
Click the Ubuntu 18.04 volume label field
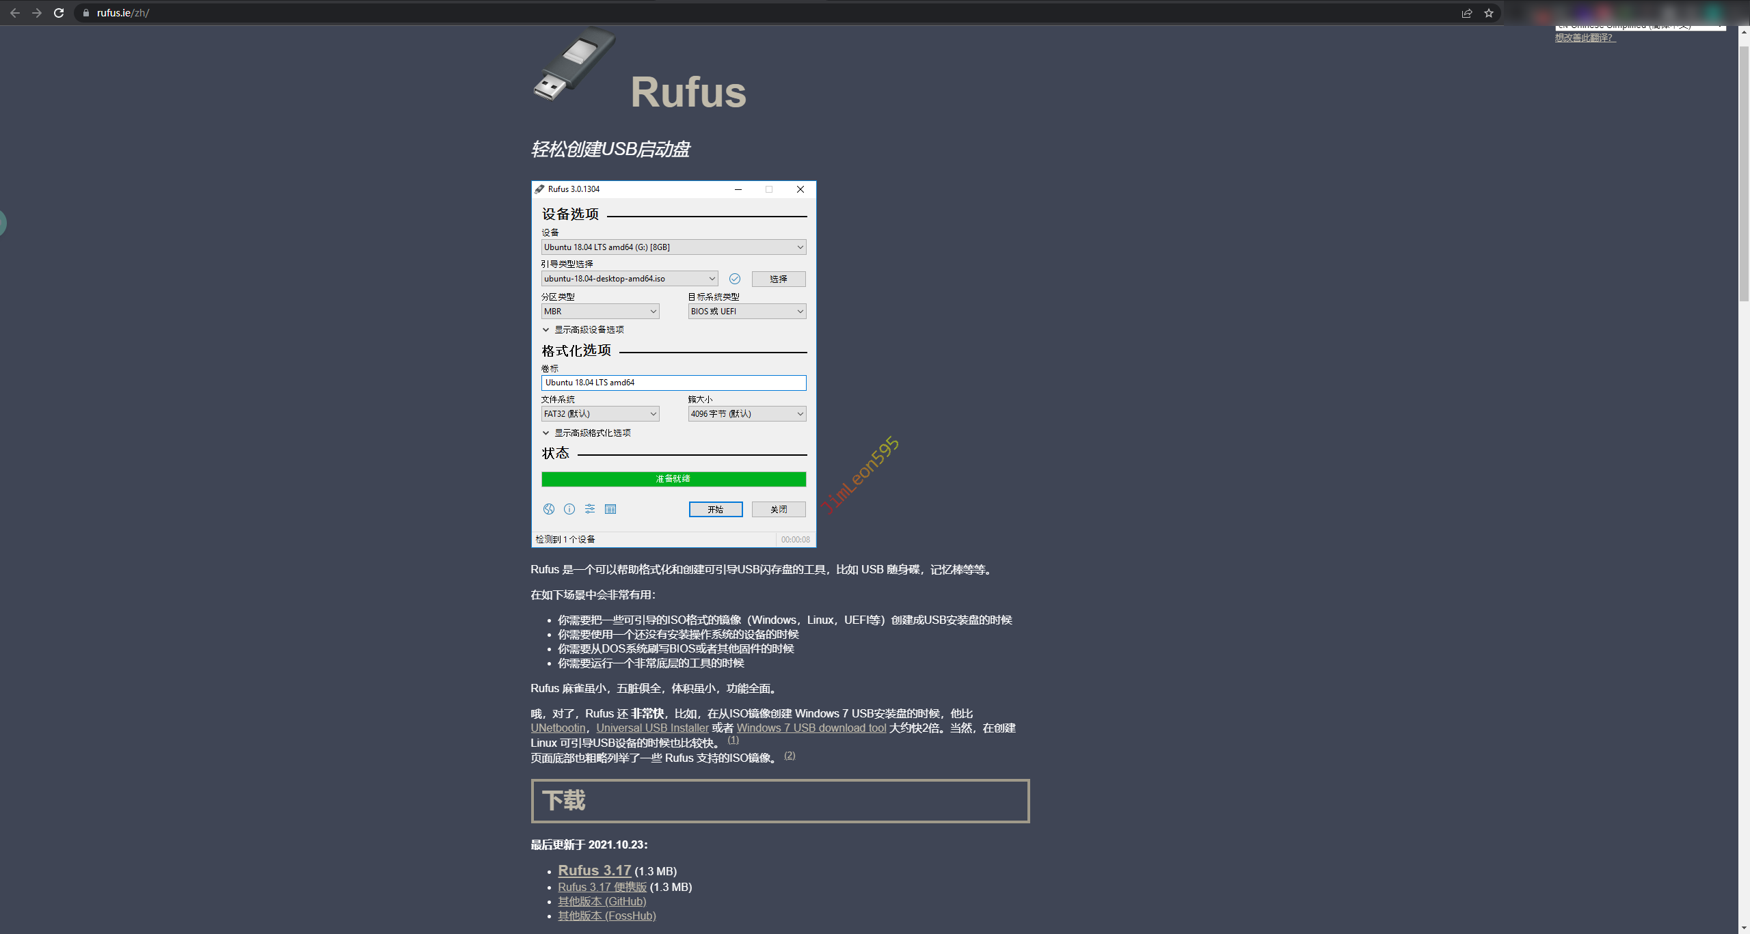tap(673, 383)
